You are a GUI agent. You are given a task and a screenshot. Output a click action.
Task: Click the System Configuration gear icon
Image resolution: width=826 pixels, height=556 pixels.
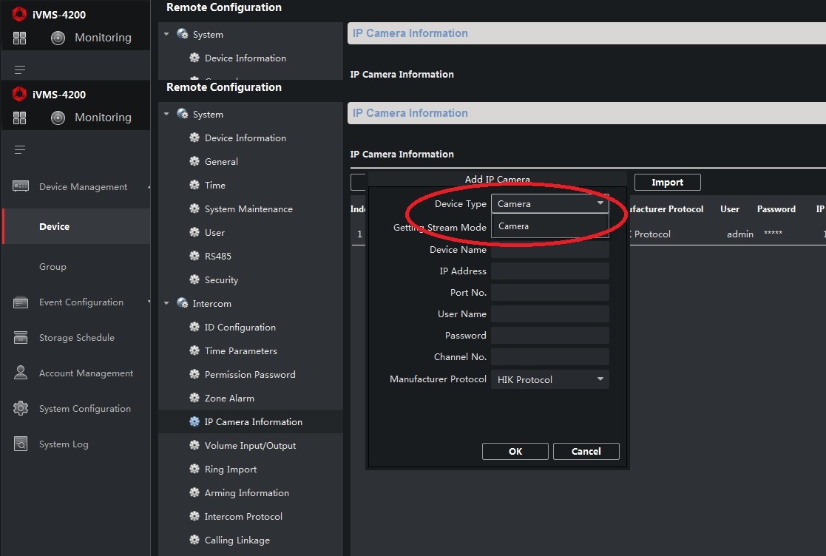click(21, 409)
